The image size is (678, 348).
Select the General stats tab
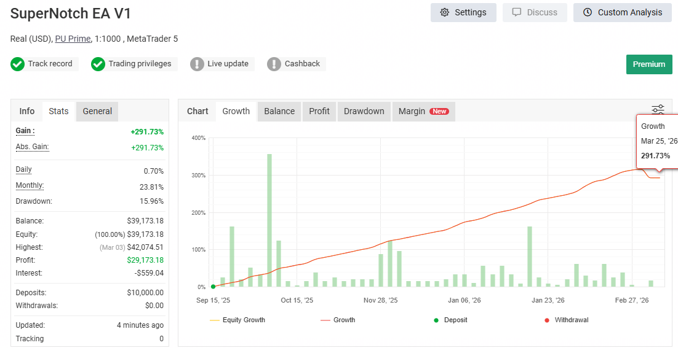(97, 111)
